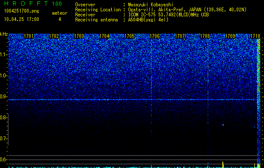This screenshot has width=264, height=168.
Task: Click the 1705 time marker
Action: click(x=129, y=36)
